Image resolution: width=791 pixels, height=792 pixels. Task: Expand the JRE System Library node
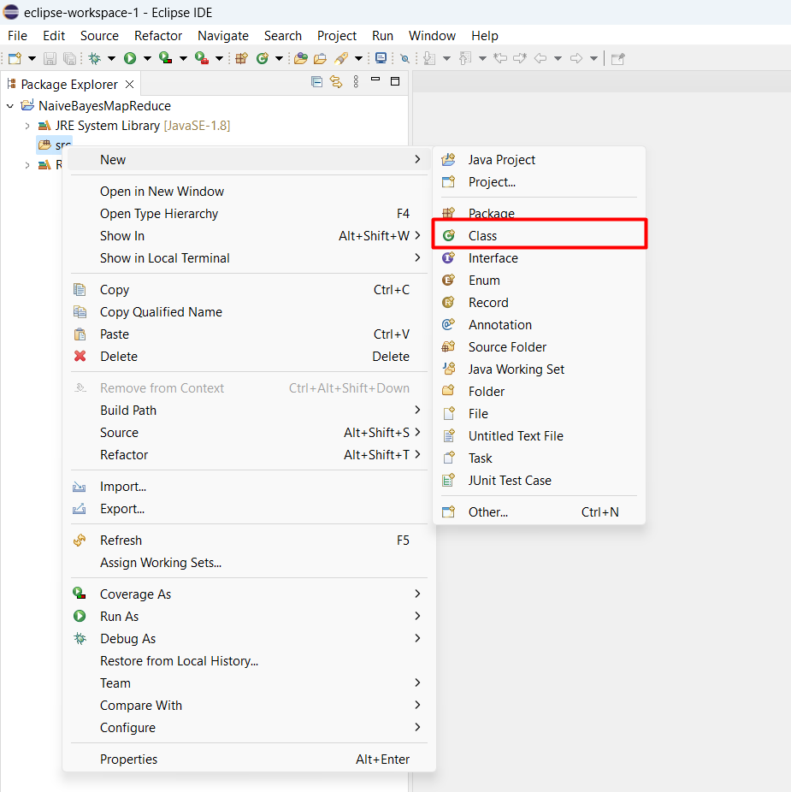pos(27,126)
